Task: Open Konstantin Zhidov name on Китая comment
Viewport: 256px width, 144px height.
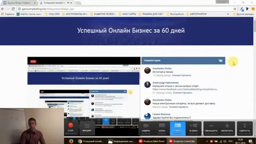Action: pos(162,68)
